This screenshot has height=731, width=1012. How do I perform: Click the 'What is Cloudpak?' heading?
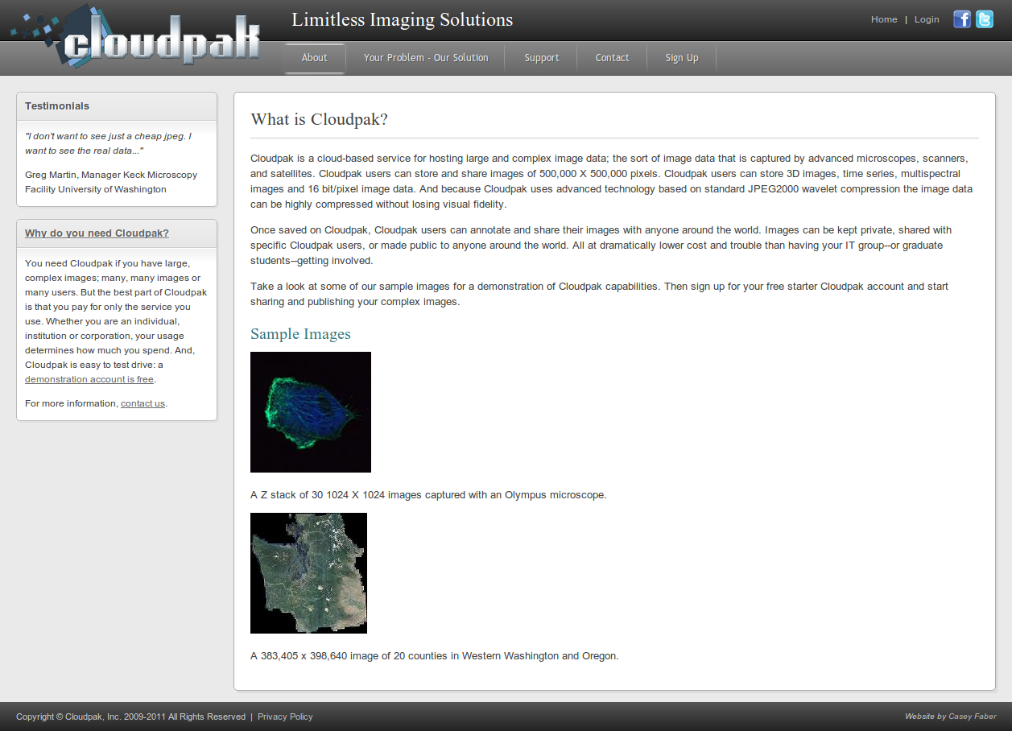point(320,119)
